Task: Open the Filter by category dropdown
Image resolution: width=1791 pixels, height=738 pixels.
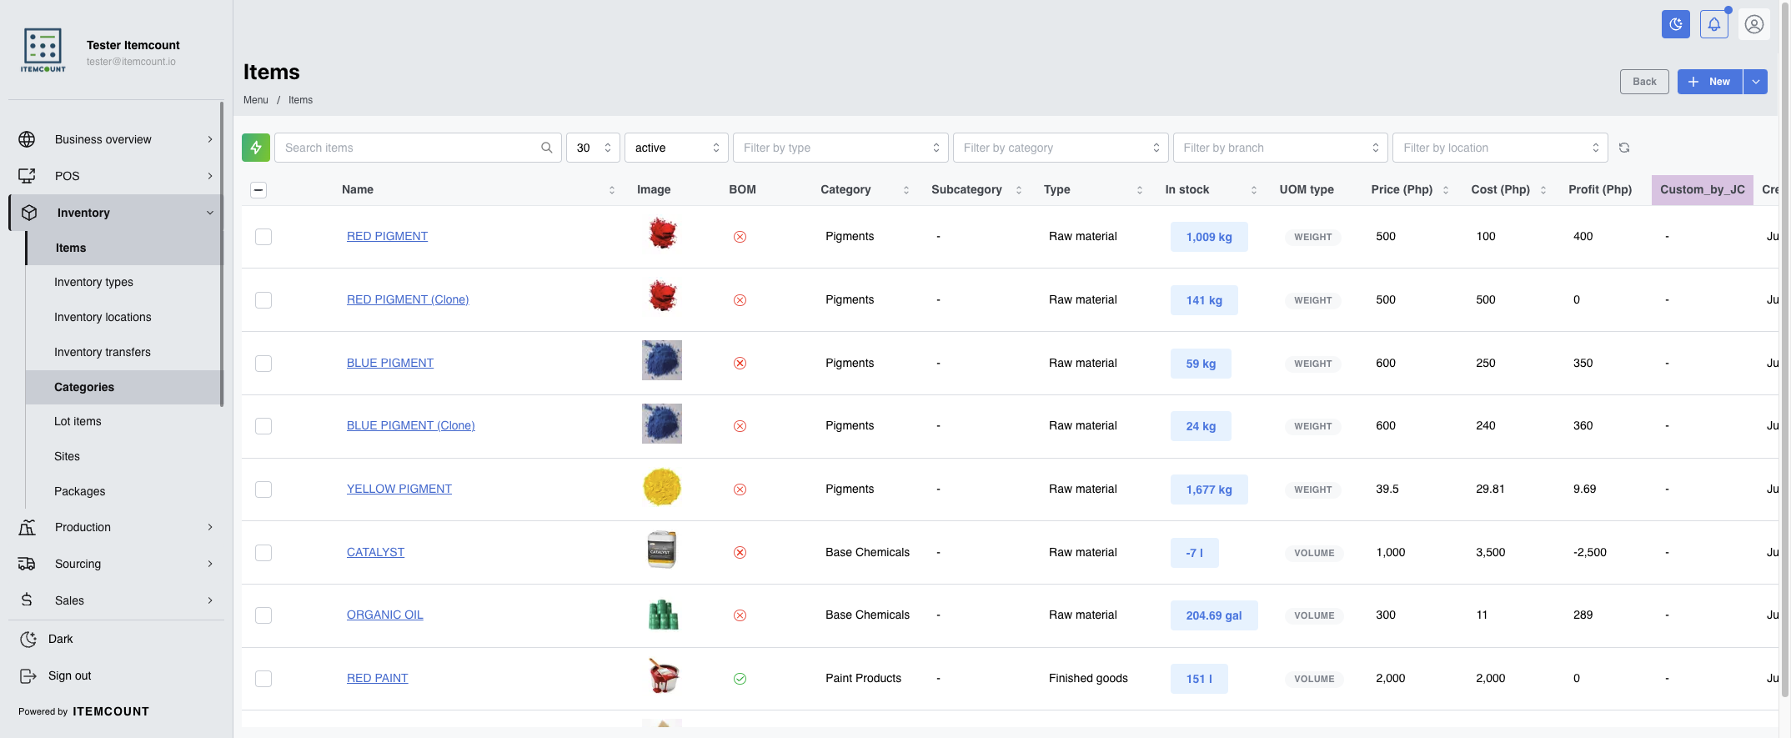Action: point(1061,148)
